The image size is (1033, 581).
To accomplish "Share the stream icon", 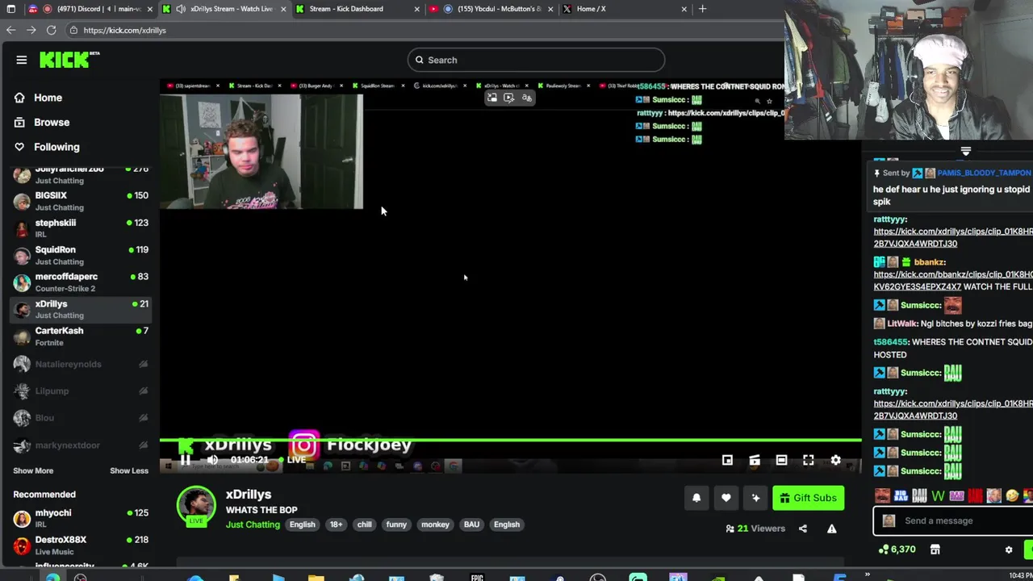I will tap(803, 529).
